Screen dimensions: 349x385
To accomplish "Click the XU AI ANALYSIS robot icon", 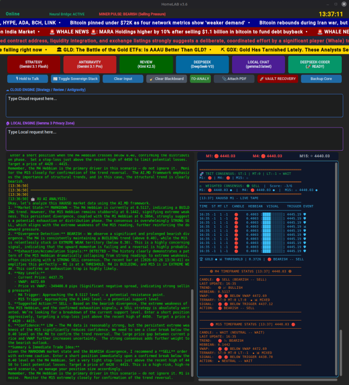I will [33, 199].
